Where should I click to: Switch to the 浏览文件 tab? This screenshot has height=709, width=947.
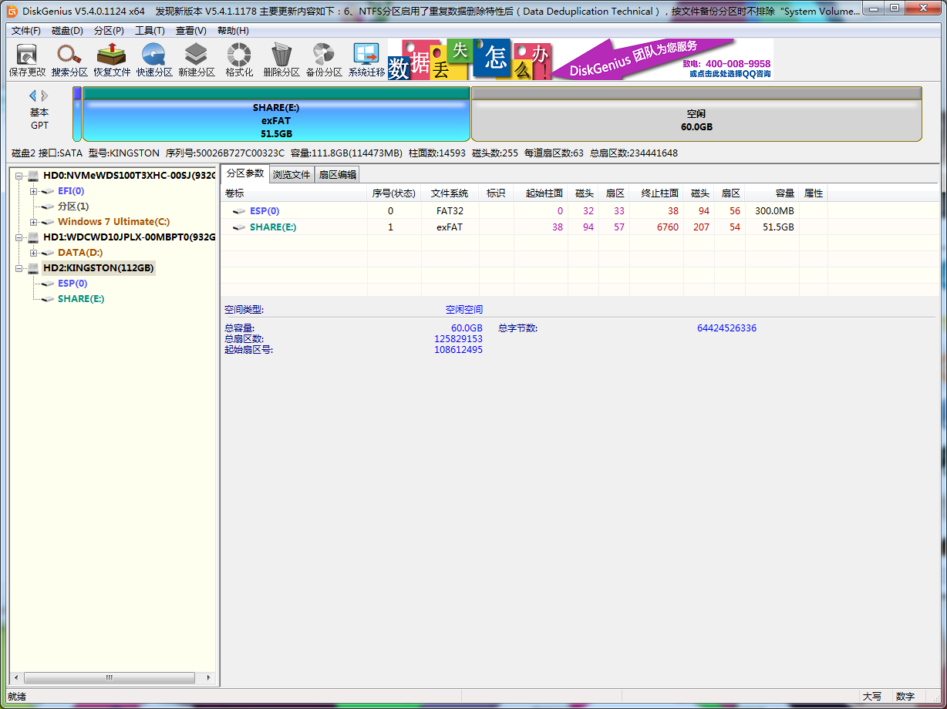click(x=292, y=175)
